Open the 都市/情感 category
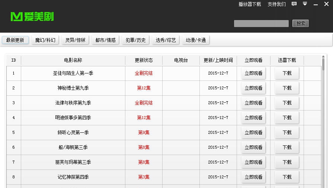Image resolution: width=333 pixels, height=188 pixels. [x=105, y=40]
